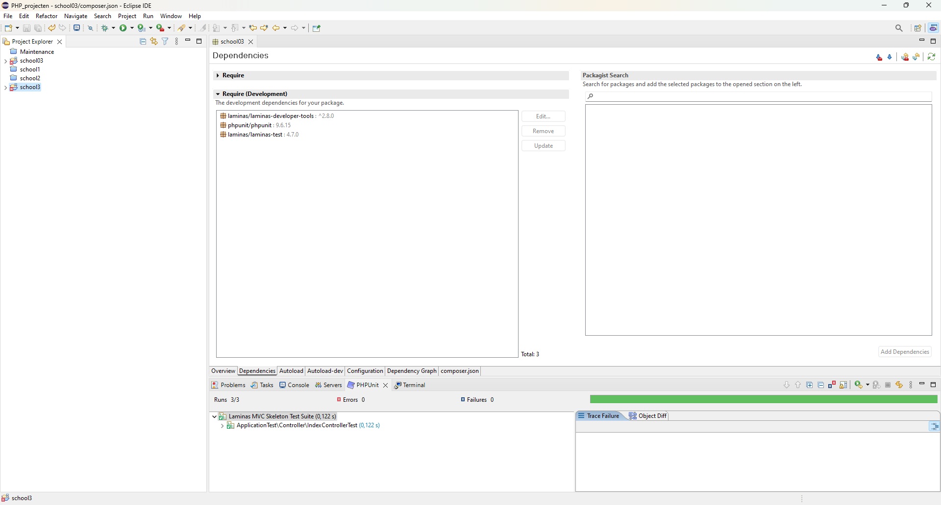The image size is (941, 505).
Task: Open the Navigate menu
Action: click(x=76, y=16)
